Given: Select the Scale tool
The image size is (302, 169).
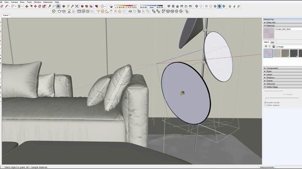Looking at the screenshot, I should [x=44, y=6].
